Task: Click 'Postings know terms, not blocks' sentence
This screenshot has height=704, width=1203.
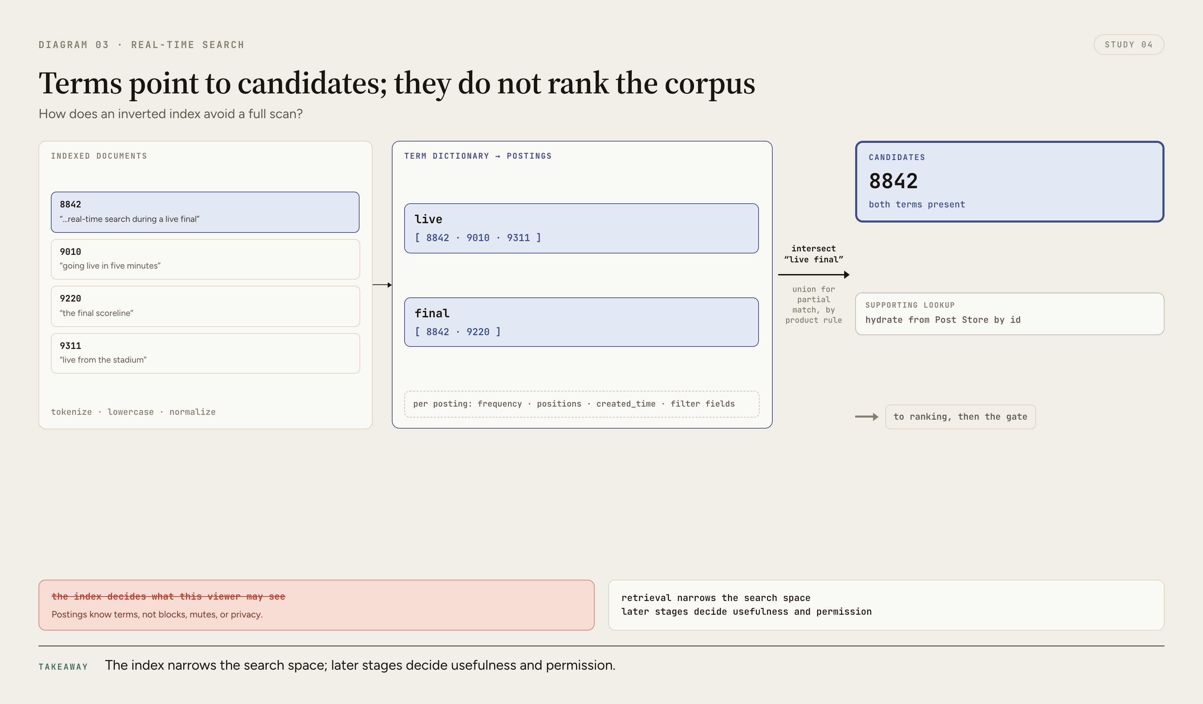Action: (x=157, y=615)
